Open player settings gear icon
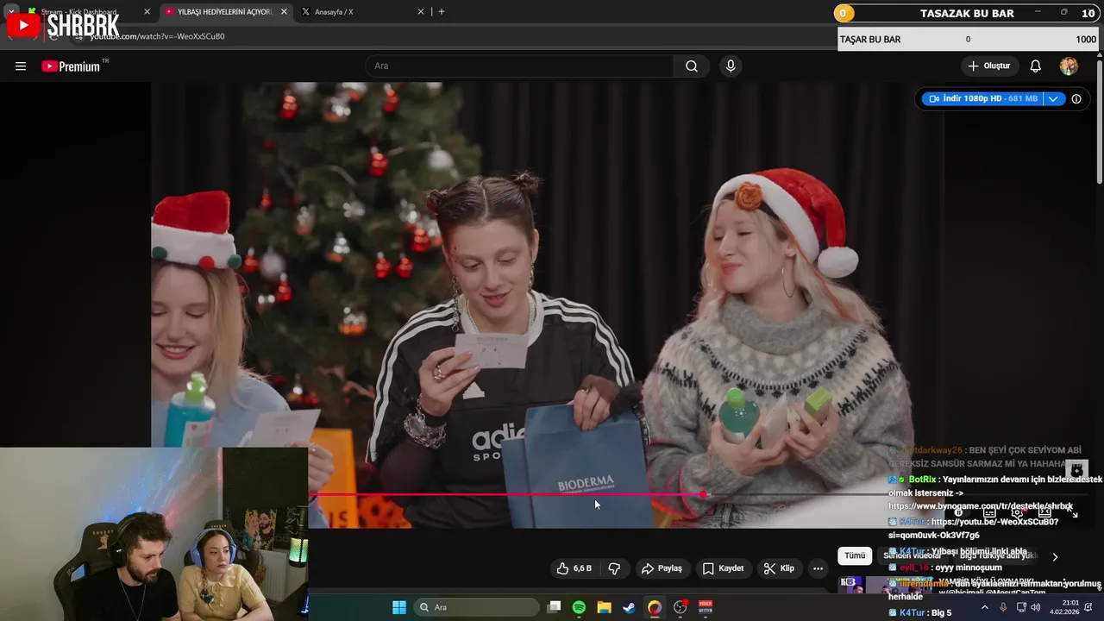Image resolution: width=1104 pixels, height=621 pixels. point(1017,512)
